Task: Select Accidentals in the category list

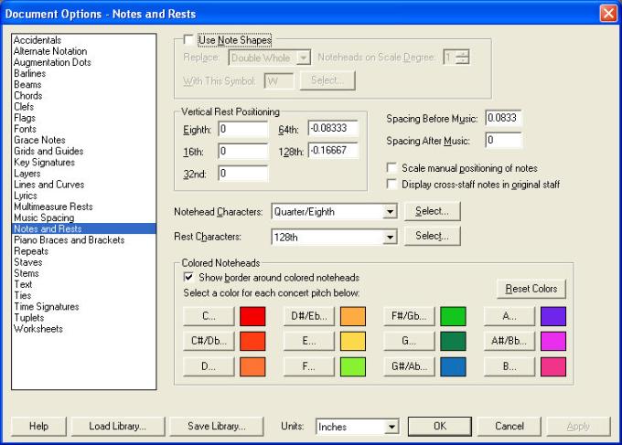Action: (x=38, y=40)
